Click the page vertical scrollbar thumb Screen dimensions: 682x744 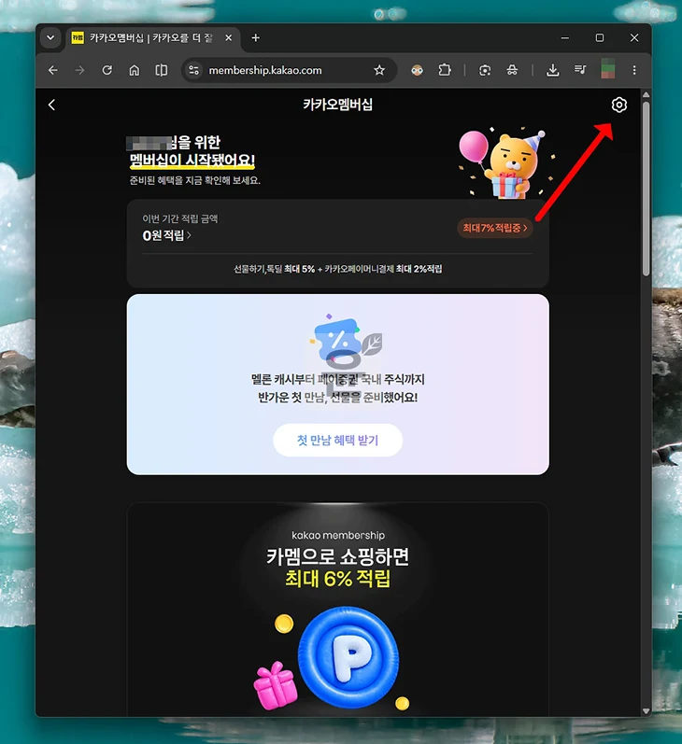click(646, 189)
